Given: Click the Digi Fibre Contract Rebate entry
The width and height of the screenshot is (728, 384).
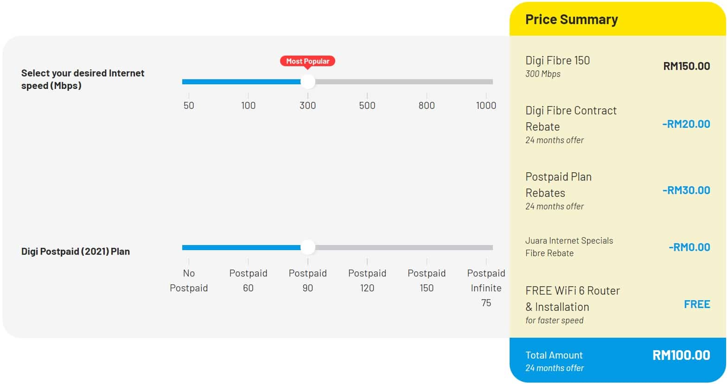Looking at the screenshot, I should point(618,124).
